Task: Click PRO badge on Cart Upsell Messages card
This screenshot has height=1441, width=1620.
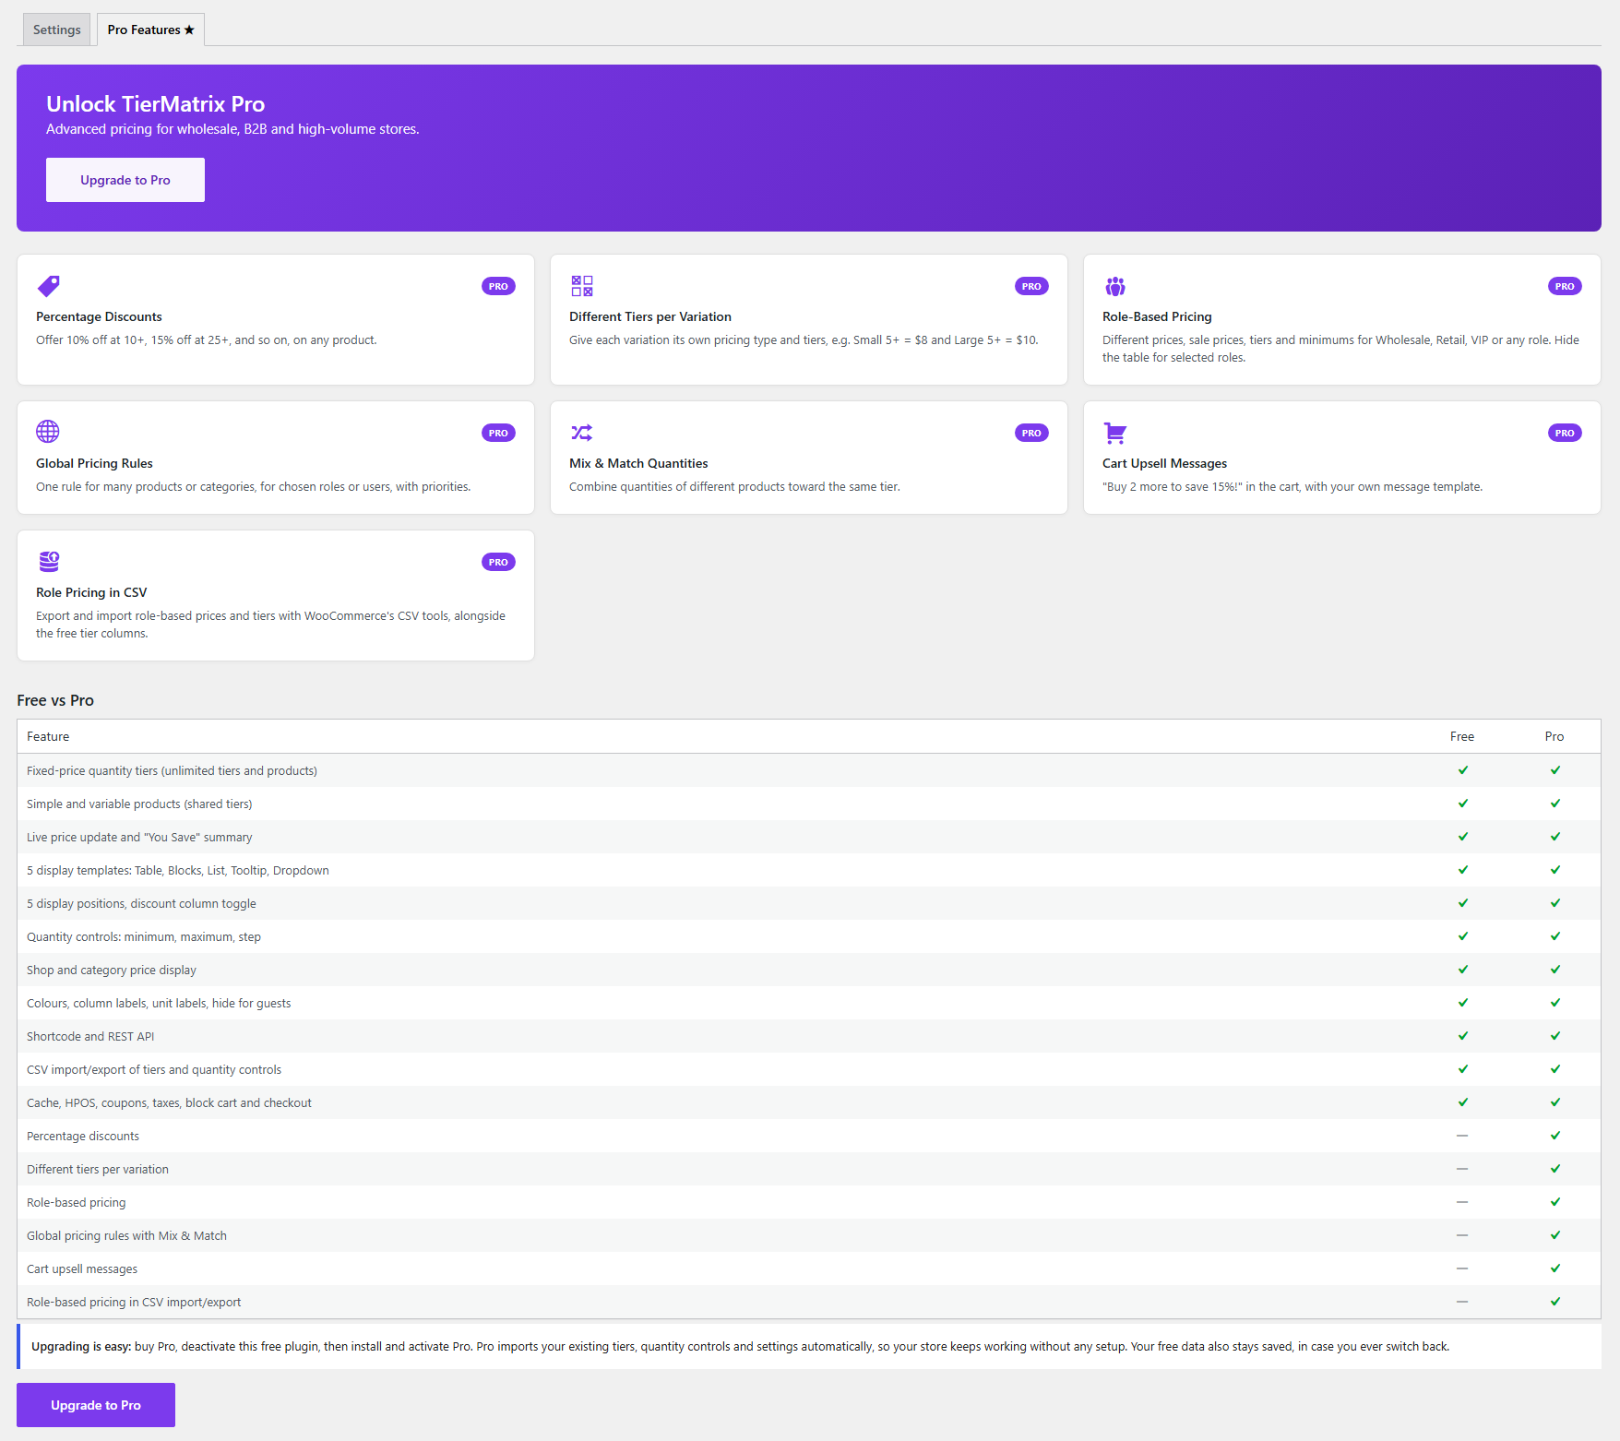Action: tap(1565, 433)
